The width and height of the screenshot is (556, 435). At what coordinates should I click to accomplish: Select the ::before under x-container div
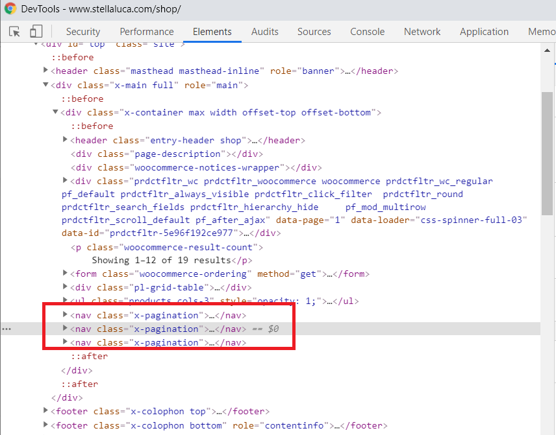click(x=92, y=126)
